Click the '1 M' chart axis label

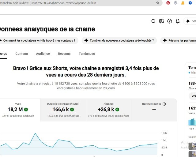[163, 140]
